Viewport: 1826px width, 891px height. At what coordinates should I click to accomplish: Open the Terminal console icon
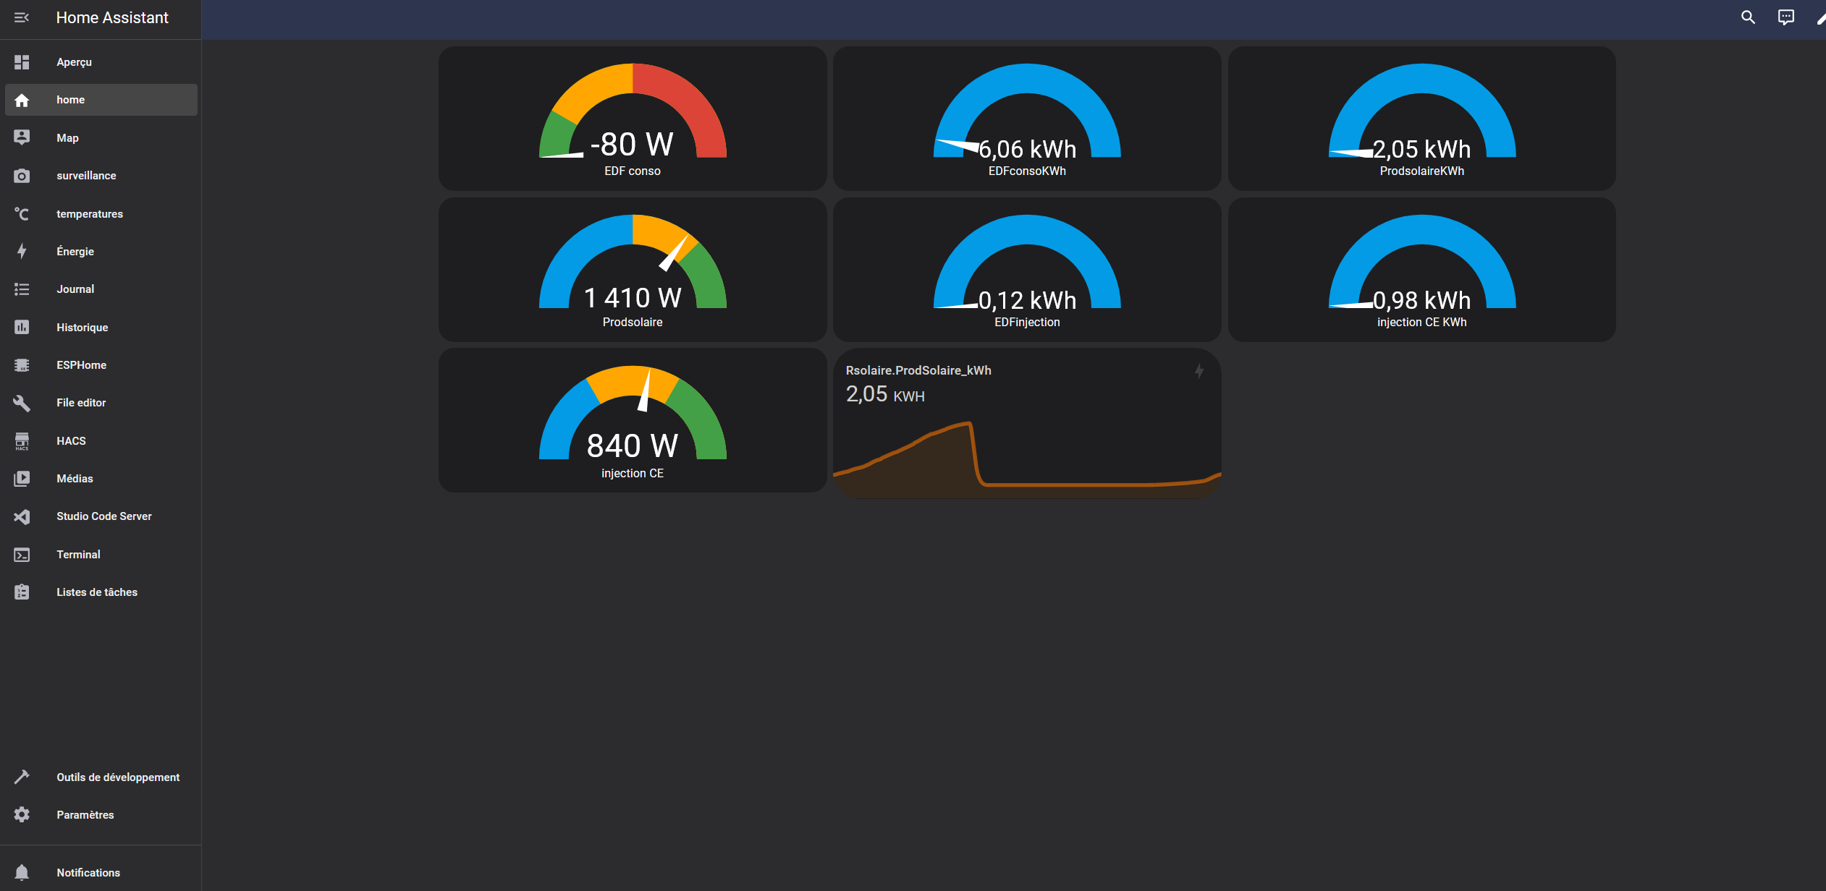22,555
